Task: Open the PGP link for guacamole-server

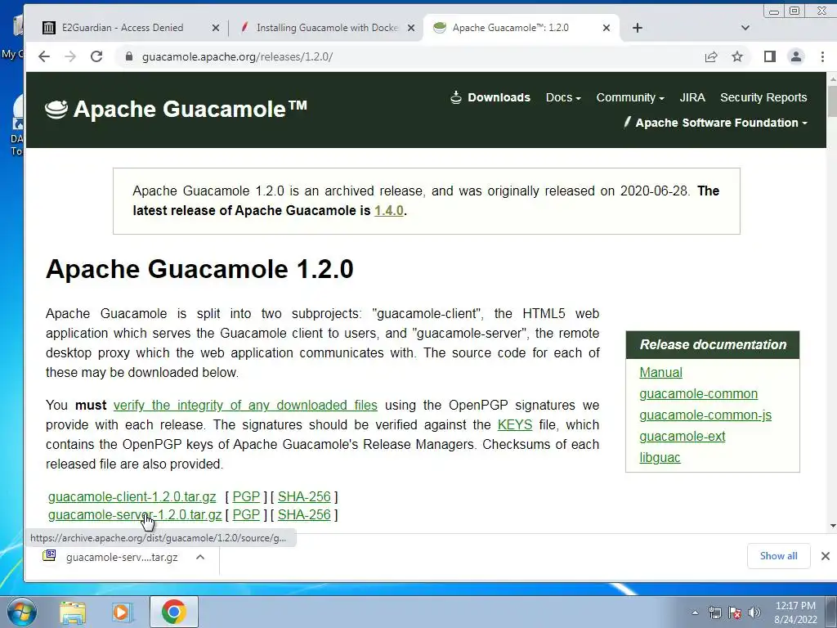Action: [246, 515]
